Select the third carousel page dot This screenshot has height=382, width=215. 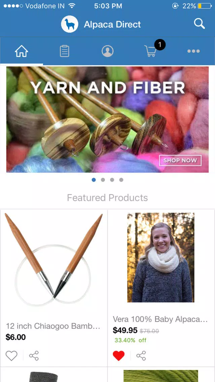pyautogui.click(x=112, y=180)
